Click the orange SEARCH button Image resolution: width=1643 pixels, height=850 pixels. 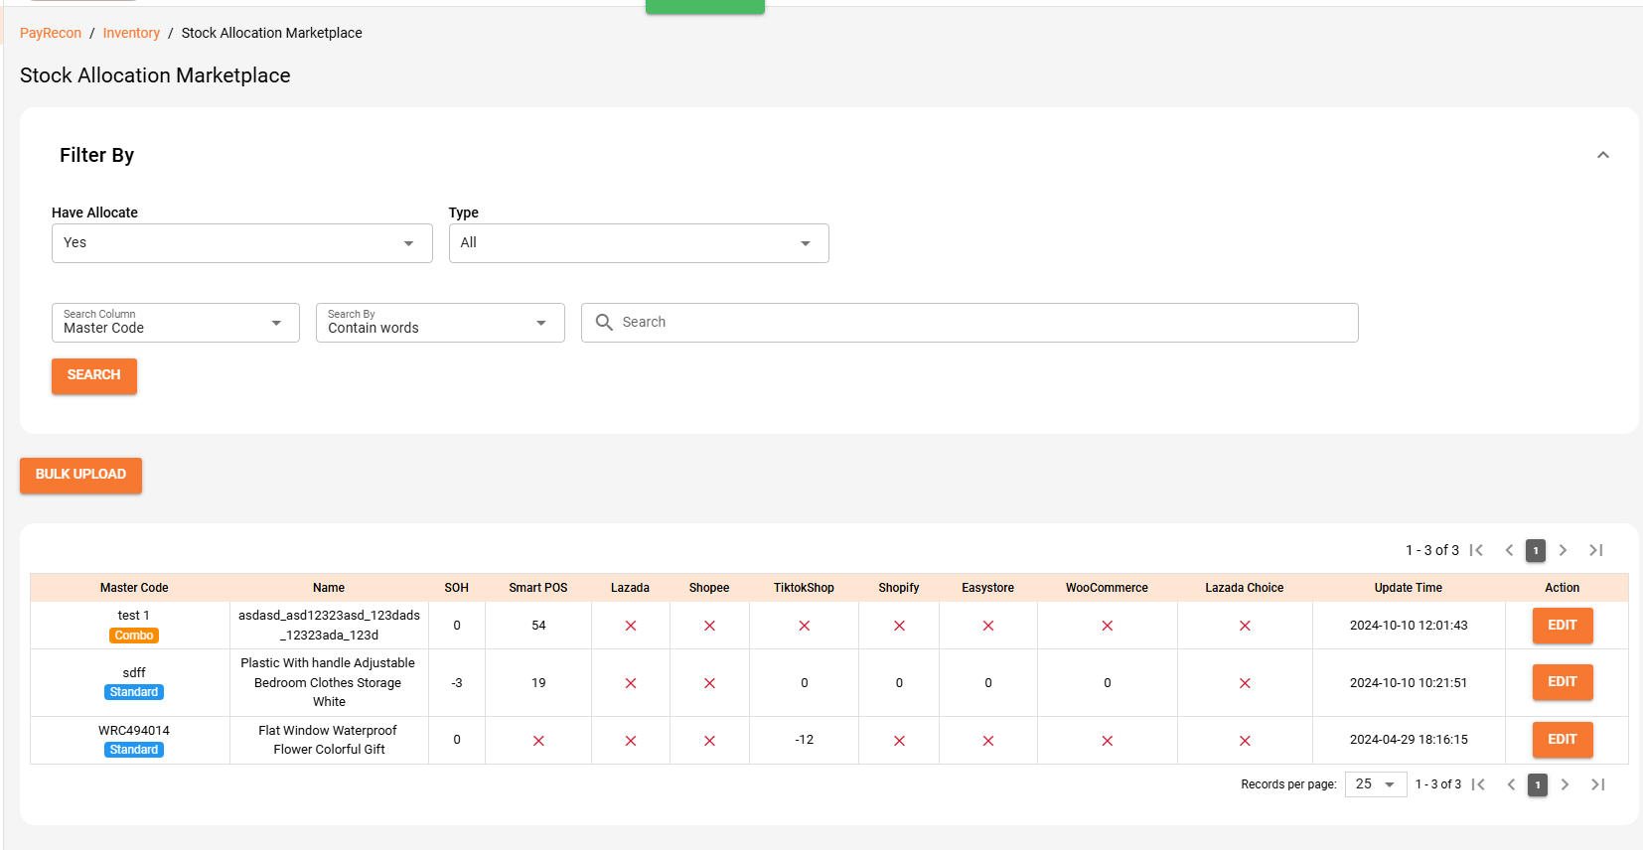click(x=94, y=375)
